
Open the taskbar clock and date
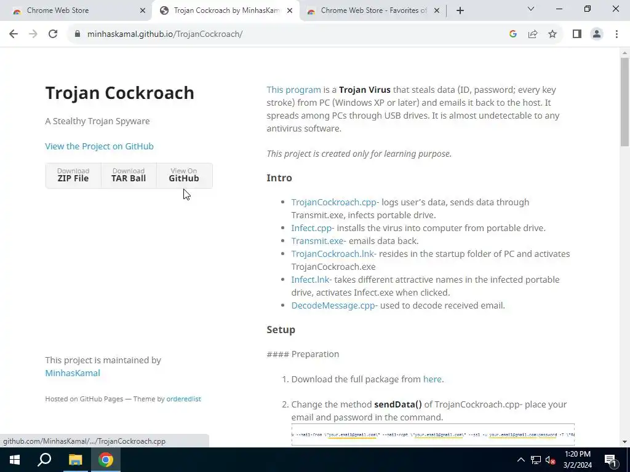578,460
